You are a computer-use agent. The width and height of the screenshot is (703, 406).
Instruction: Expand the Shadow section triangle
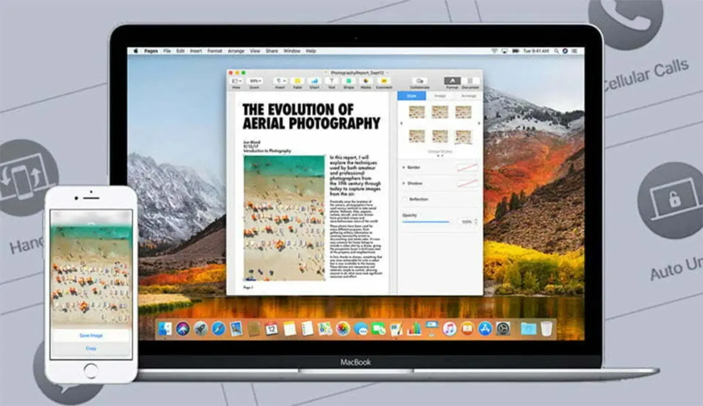tap(404, 183)
